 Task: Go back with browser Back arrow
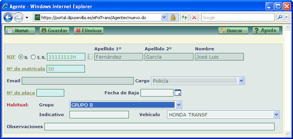click(8, 18)
